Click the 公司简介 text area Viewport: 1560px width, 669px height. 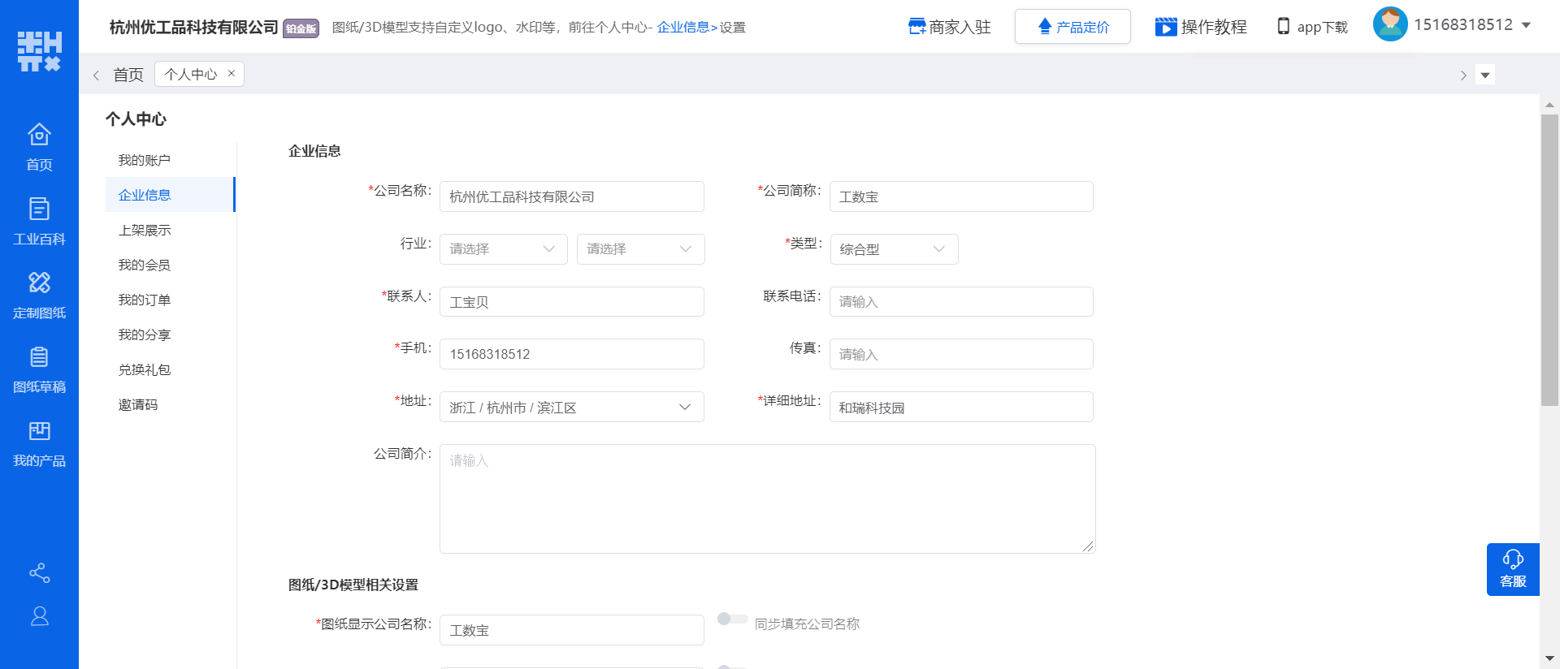click(x=767, y=499)
